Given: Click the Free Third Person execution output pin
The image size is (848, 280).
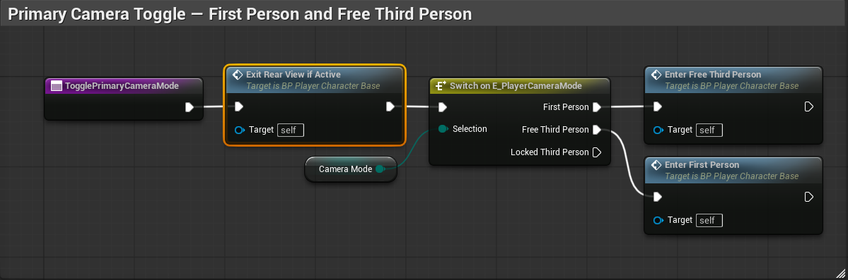Looking at the screenshot, I should [x=596, y=130].
